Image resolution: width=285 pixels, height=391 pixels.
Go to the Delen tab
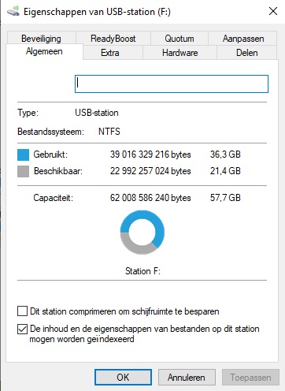tap(247, 53)
